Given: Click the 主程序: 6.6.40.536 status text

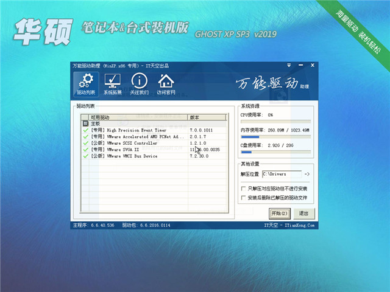Looking at the screenshot, I should point(93,225).
